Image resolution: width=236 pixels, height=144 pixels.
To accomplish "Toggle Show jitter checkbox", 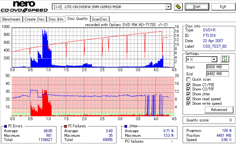I will coord(188,94).
